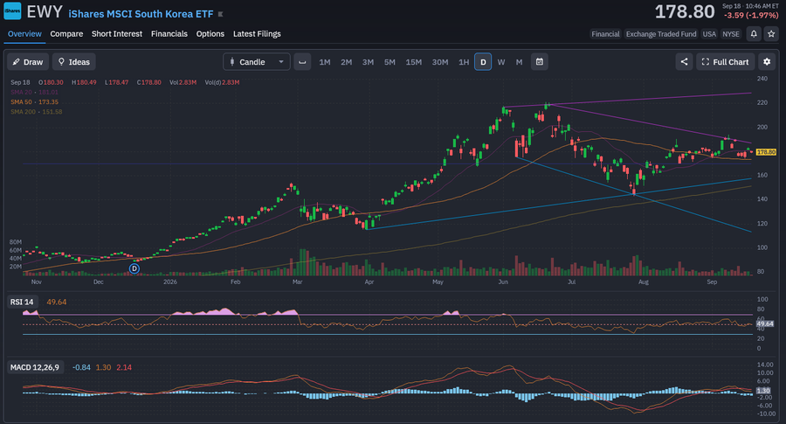Viewport: 786px width, 424px height.
Task: Click the flag icon next to ETF name
Action: click(x=221, y=15)
